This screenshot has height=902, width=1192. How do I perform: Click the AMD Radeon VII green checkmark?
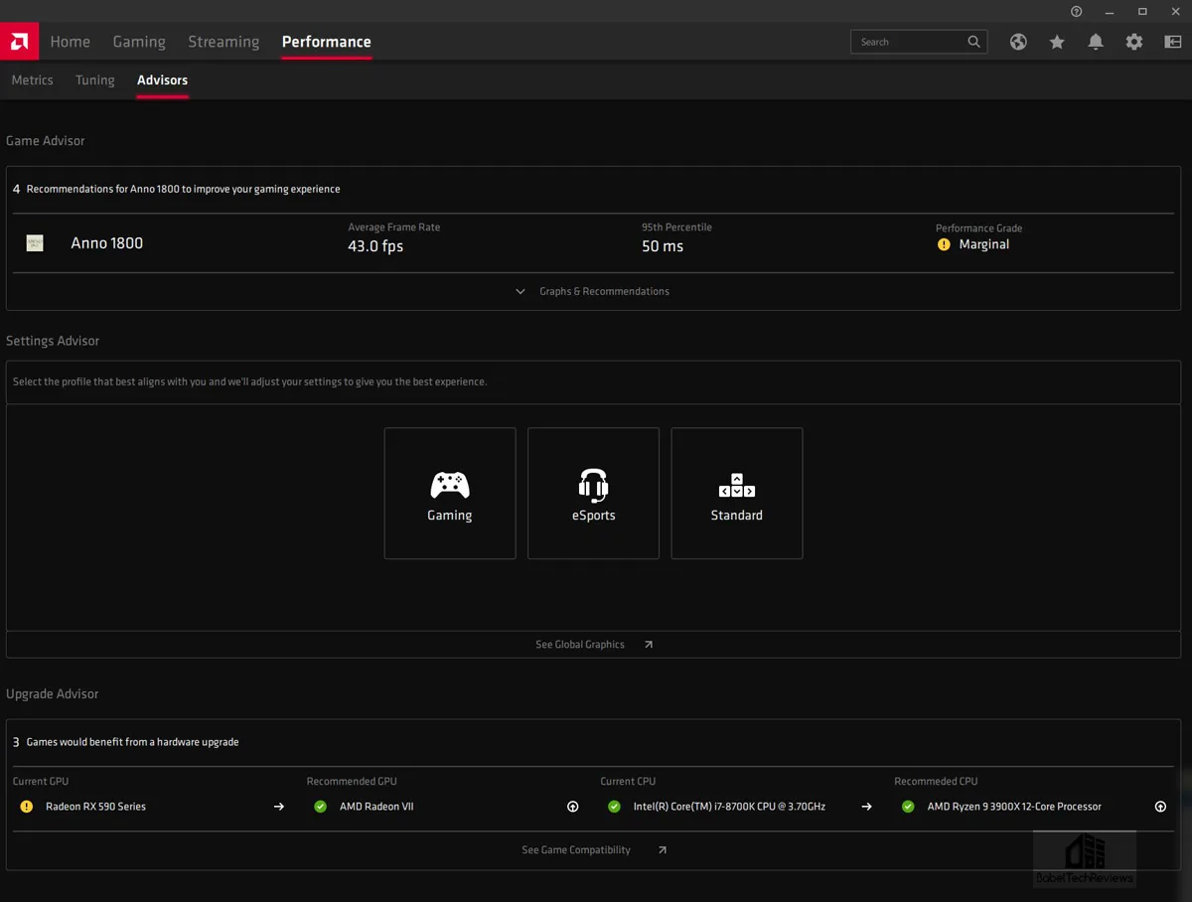click(x=320, y=807)
